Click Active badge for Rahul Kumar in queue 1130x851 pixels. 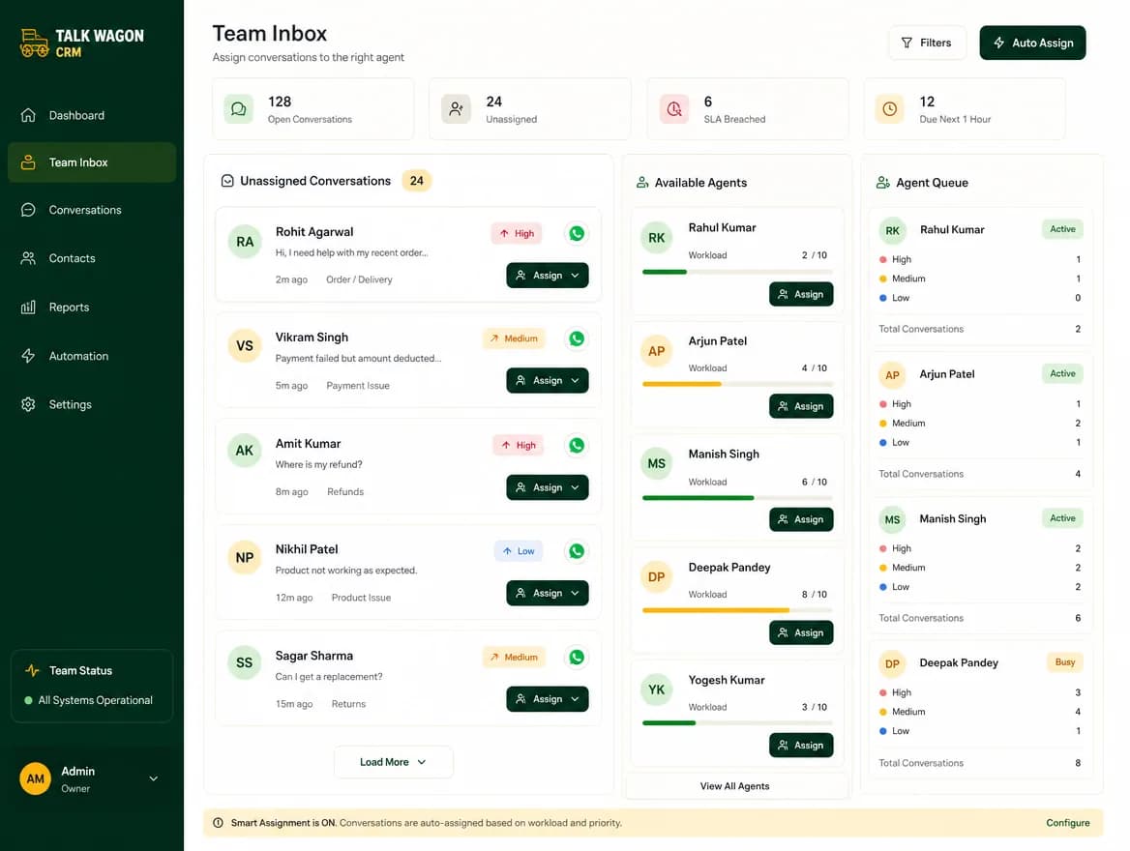tap(1062, 229)
